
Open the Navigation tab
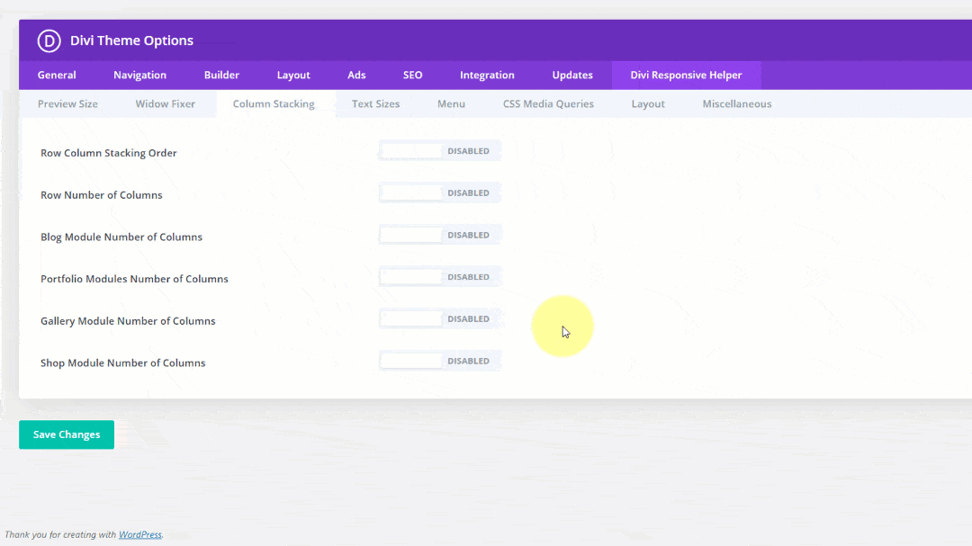pos(139,75)
